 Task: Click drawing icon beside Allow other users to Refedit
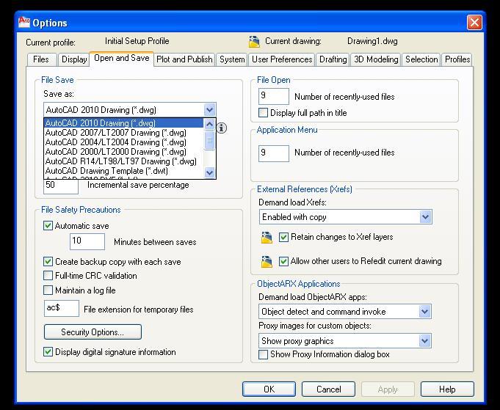267,262
